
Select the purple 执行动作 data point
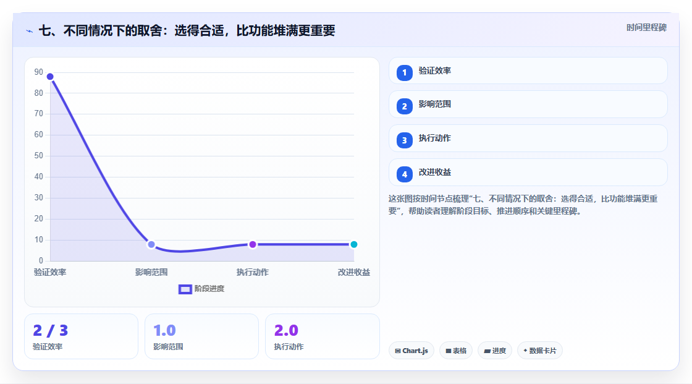(x=253, y=244)
